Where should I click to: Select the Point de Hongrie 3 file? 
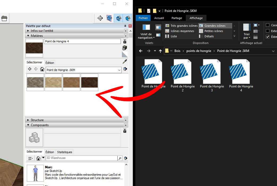tap(212, 76)
